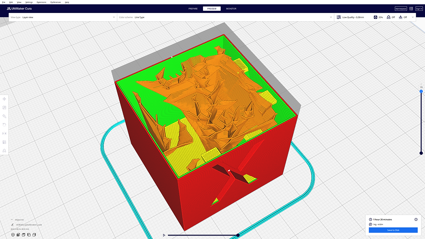Play the layer simulation
The height and width of the screenshot is (239, 425).
164,235
